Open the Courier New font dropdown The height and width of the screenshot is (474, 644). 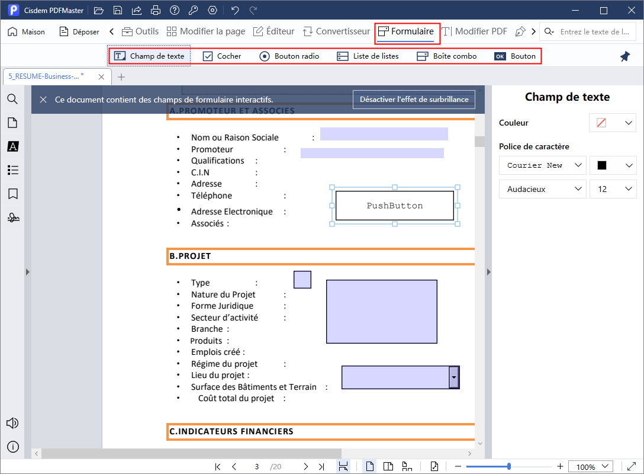[x=543, y=165]
